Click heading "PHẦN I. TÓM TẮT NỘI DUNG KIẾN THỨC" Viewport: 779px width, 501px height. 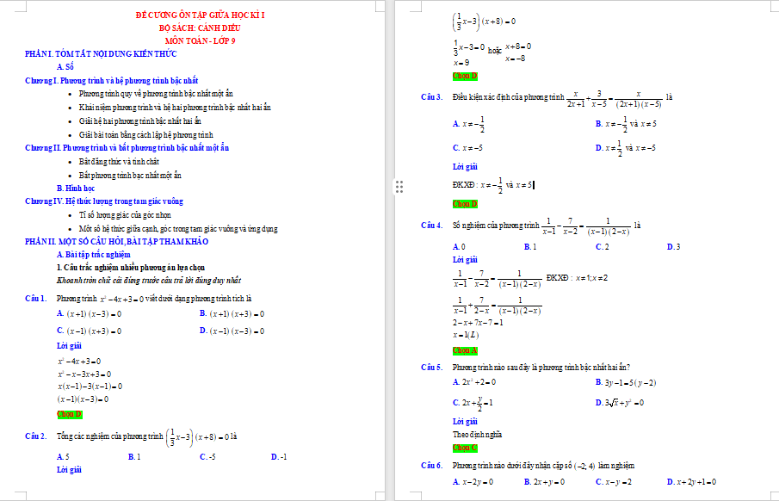(x=101, y=53)
